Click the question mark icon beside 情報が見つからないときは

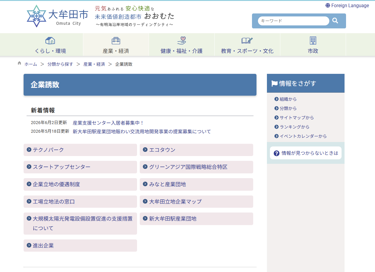click(276, 153)
